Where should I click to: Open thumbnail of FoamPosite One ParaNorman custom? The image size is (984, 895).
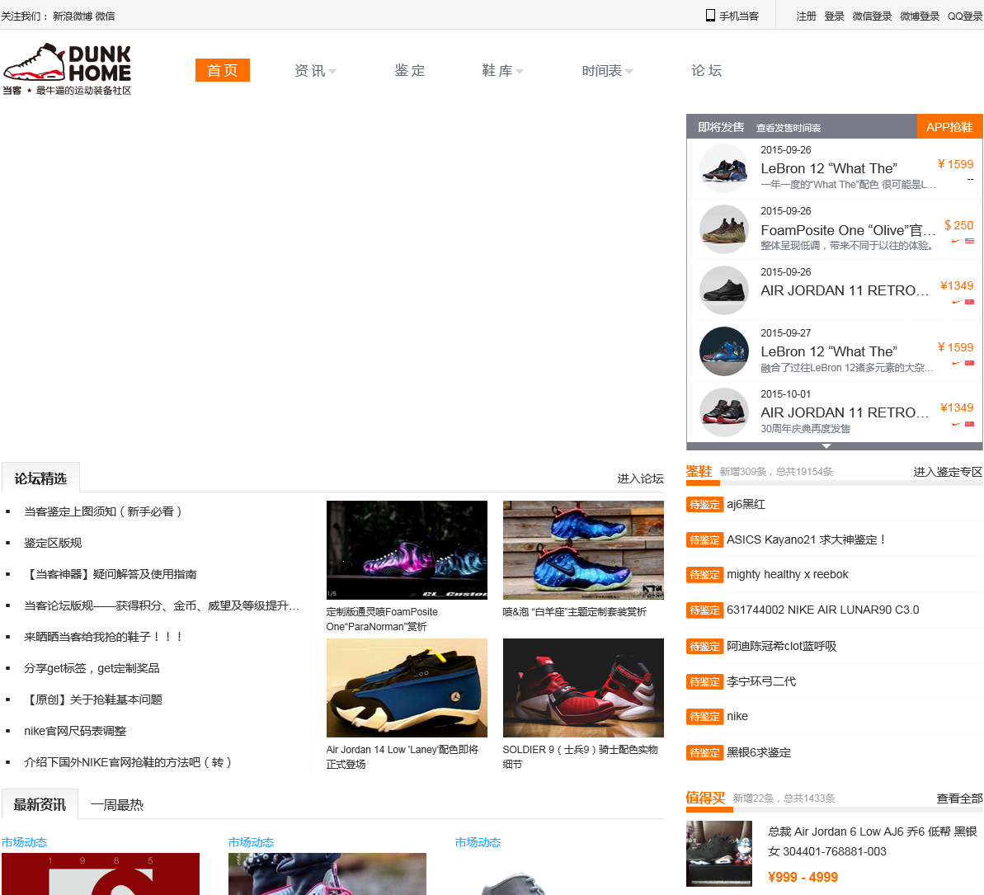[407, 550]
